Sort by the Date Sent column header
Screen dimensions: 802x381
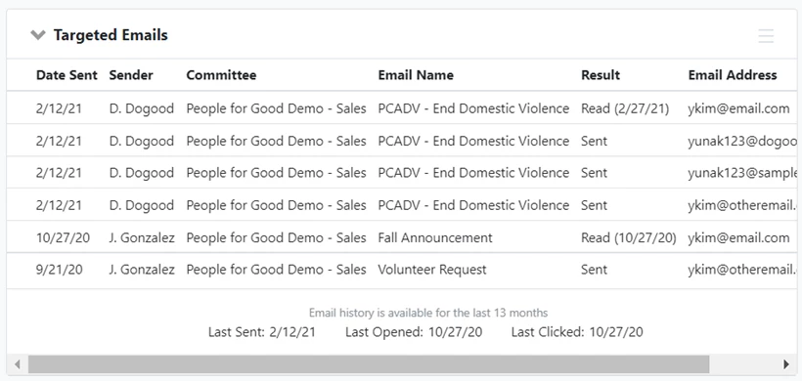67,75
